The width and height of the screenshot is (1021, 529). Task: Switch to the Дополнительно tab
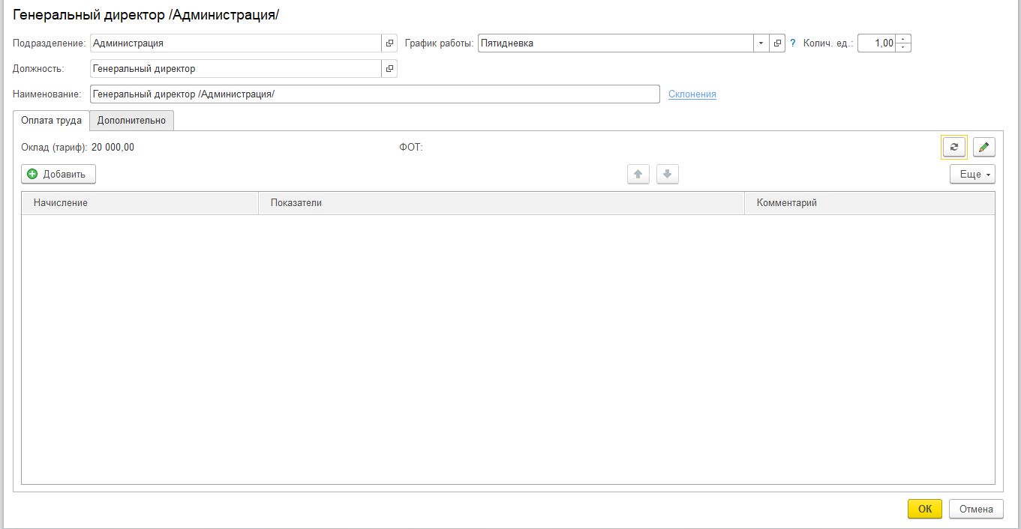(132, 121)
